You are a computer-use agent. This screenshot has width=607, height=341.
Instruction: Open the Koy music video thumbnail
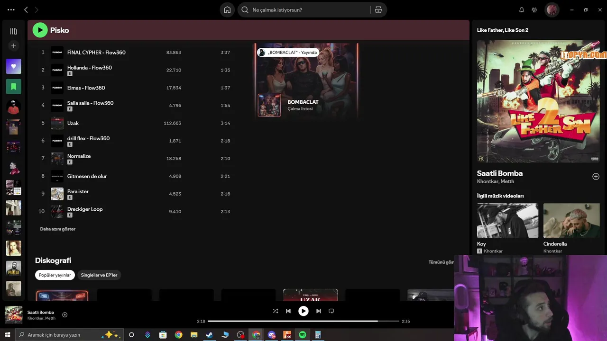click(507, 221)
